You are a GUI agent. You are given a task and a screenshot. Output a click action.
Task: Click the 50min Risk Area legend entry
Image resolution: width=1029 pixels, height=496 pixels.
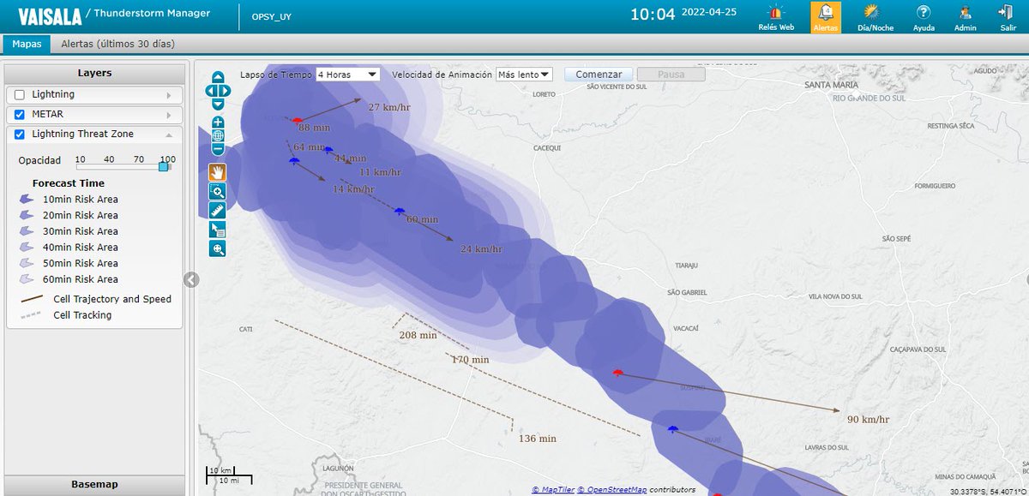tap(69, 263)
